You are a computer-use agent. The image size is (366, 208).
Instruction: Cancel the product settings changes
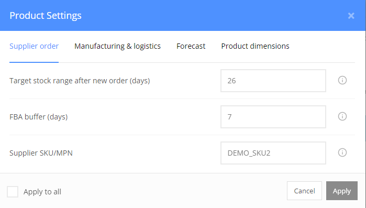tap(304, 191)
